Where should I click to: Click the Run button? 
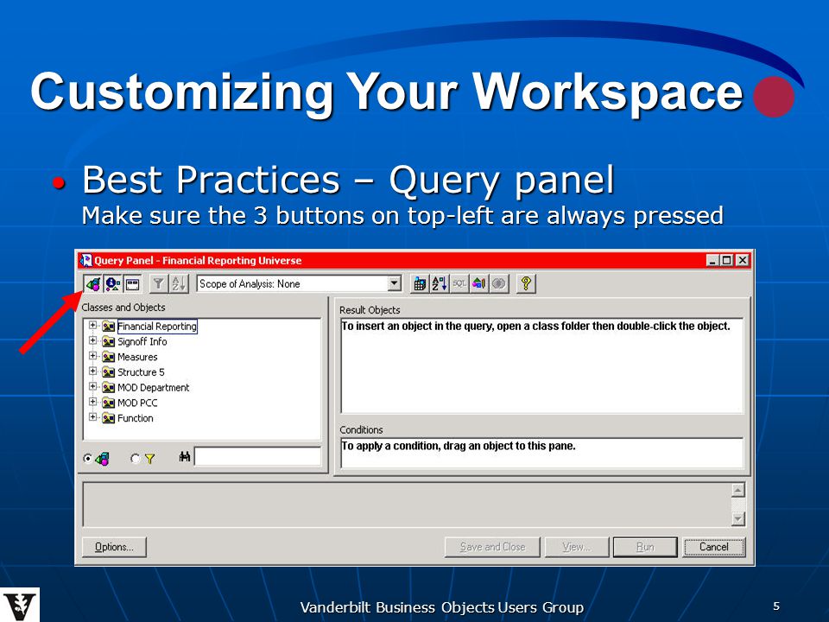(645, 547)
